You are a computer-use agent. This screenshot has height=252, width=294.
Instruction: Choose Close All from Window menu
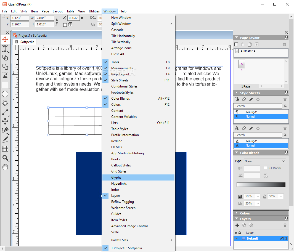pos(138,54)
